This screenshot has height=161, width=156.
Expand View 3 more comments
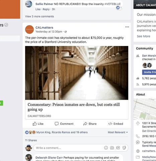(x=40, y=16)
